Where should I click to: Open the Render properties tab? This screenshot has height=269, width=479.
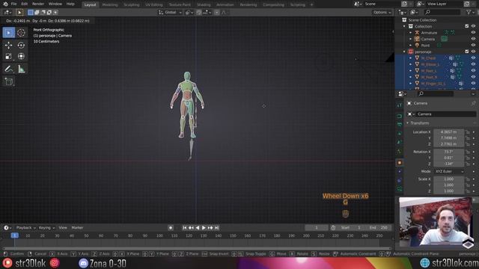click(x=400, y=117)
